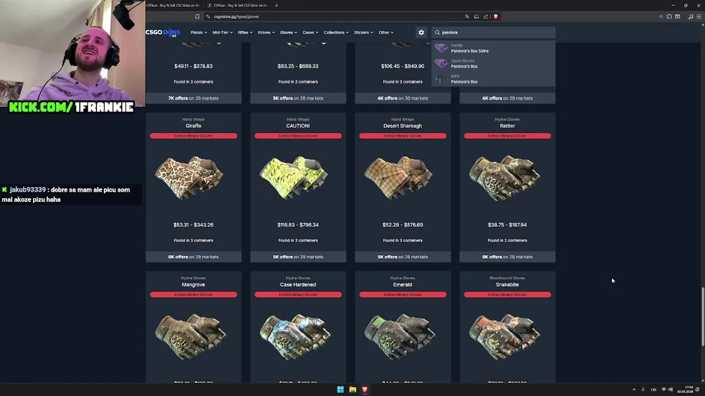Viewport: 705px width, 396px height.
Task: Click the share icon in address bar
Action: (x=486, y=16)
